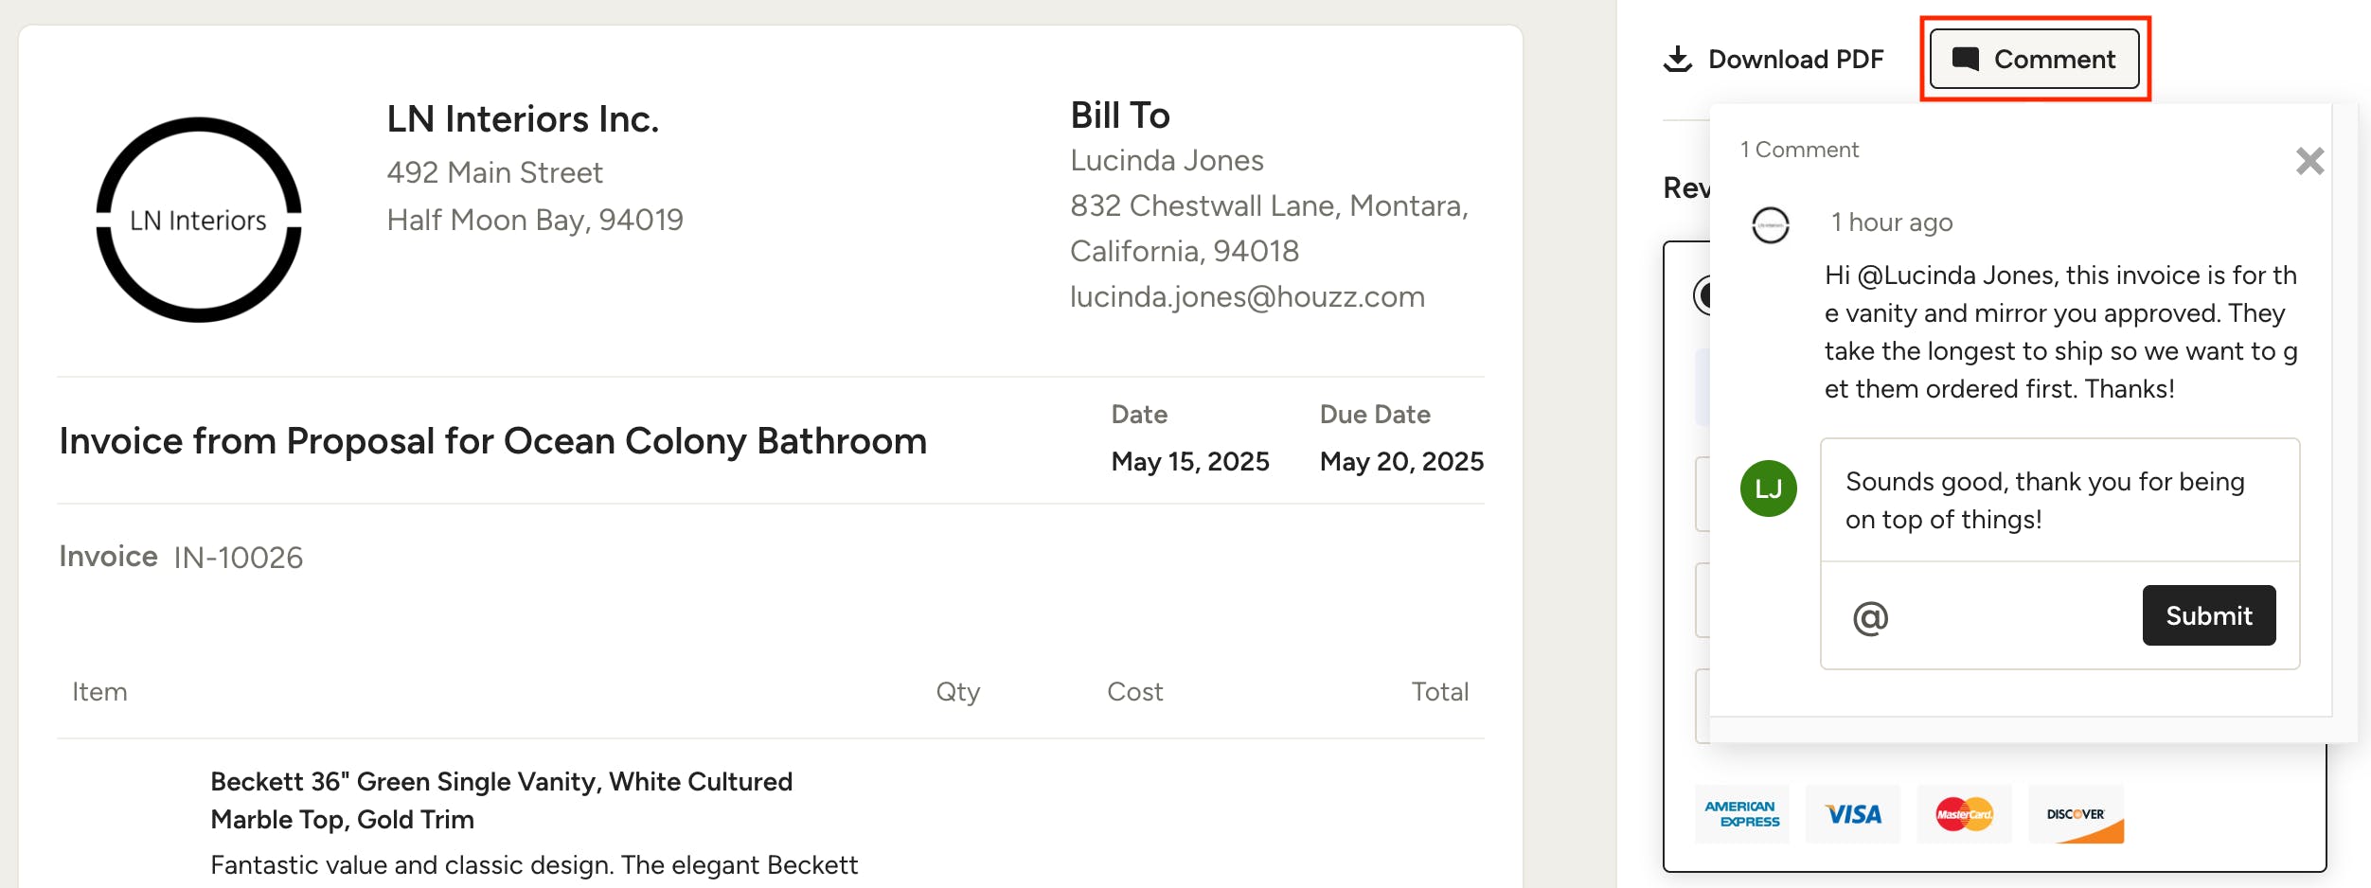Submit the comment reply
The image size is (2371, 888).
tap(2208, 615)
